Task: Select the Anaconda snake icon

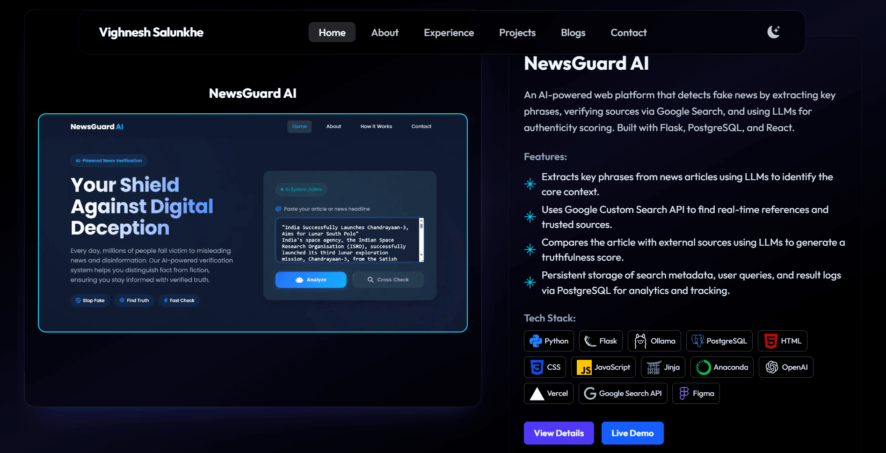Action: (x=702, y=367)
